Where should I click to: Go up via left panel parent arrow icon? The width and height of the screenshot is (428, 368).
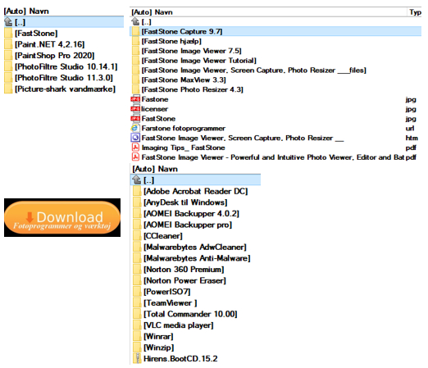[8, 22]
